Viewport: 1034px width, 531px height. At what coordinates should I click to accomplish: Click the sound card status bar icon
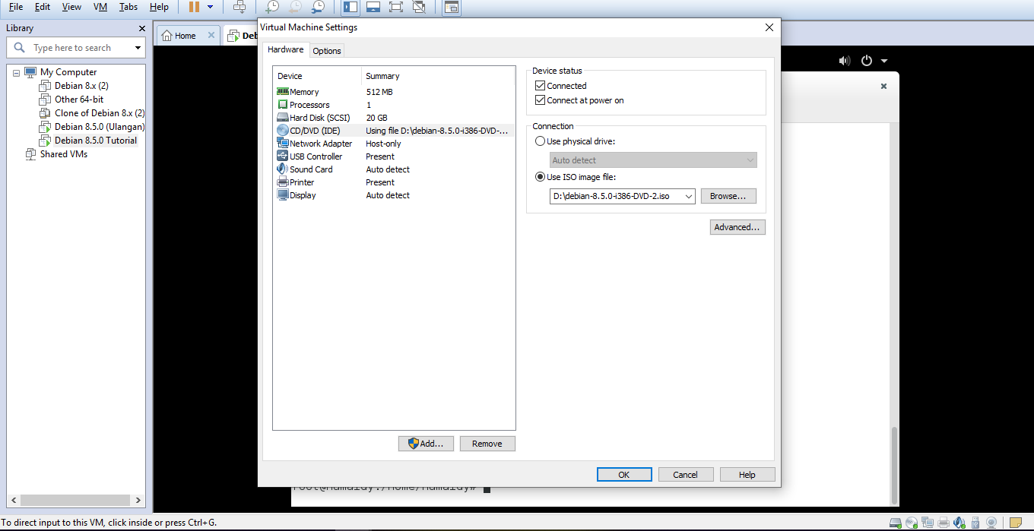pos(959,523)
